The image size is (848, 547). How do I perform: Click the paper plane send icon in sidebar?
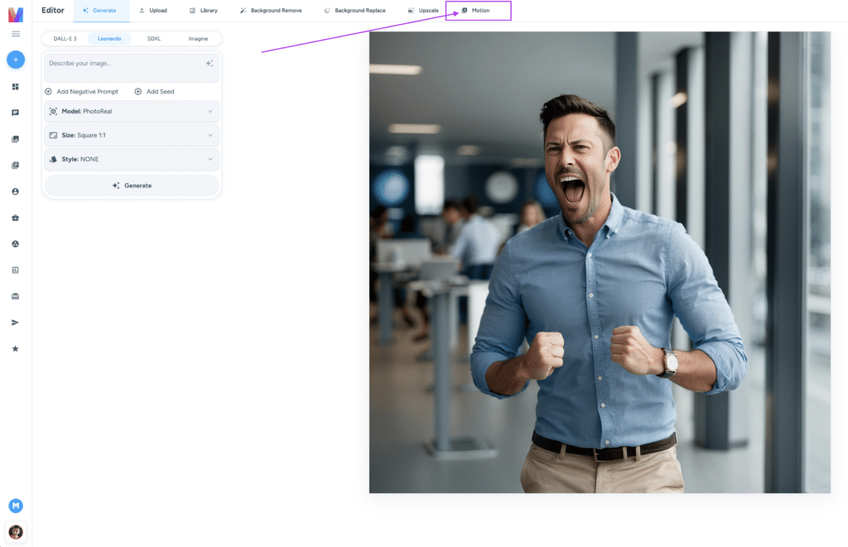(x=15, y=322)
